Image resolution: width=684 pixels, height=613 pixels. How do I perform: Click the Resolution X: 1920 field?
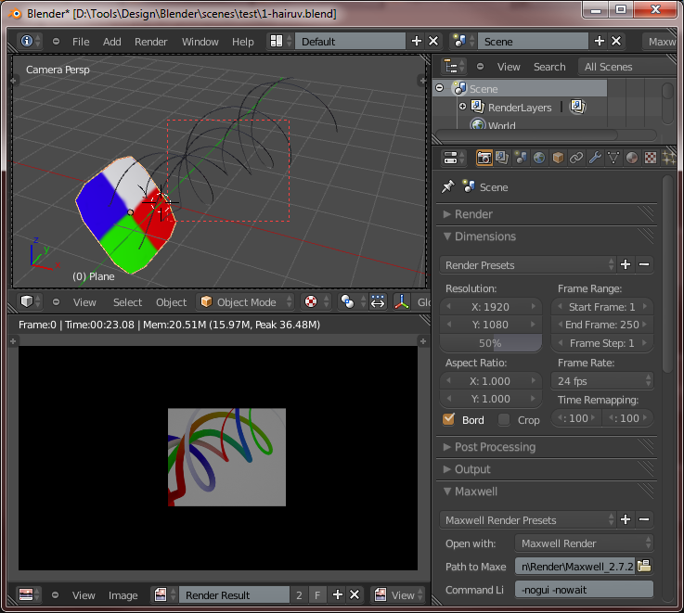[x=490, y=306]
